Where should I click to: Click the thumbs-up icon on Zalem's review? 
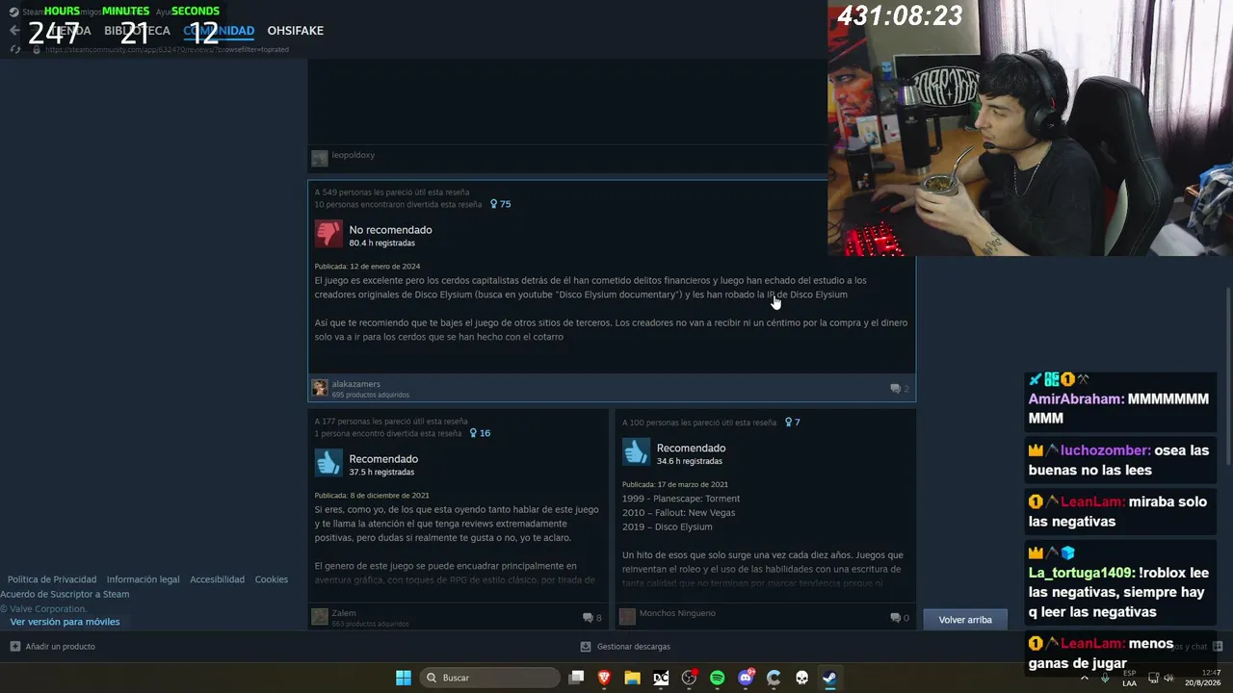328,463
